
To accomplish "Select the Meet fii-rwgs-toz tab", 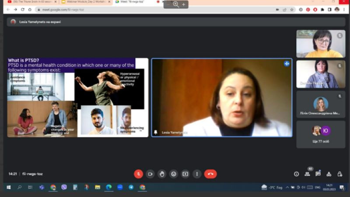I will coord(136,2).
